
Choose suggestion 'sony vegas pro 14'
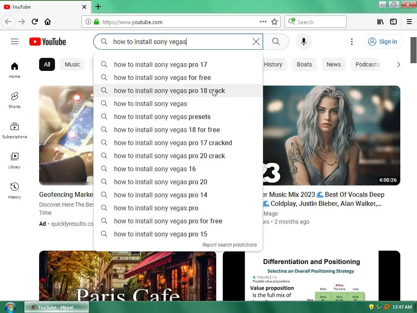coord(178,195)
